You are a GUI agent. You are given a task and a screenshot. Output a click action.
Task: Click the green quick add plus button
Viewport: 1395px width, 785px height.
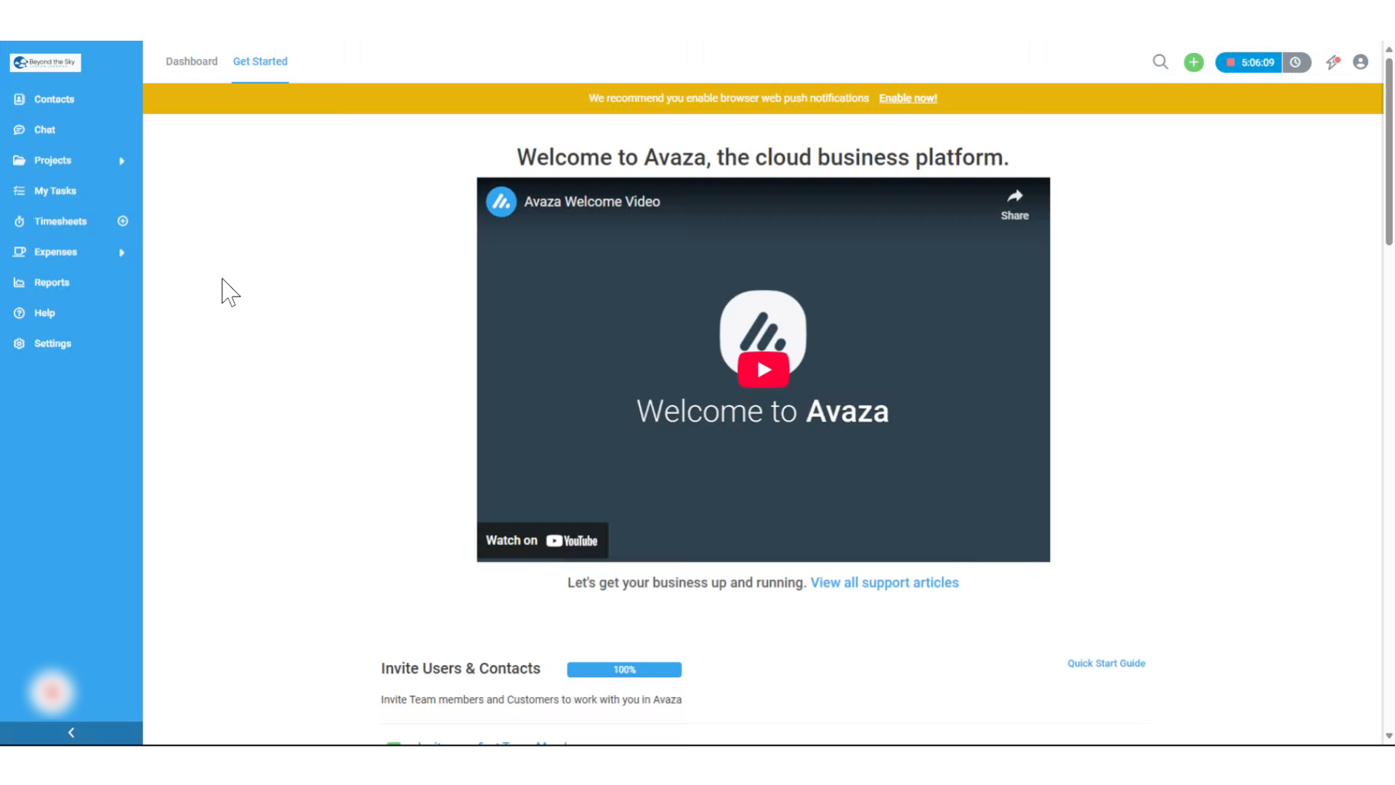pos(1193,63)
